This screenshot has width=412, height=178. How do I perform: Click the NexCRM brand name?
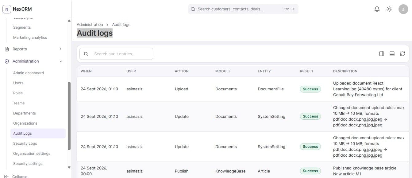(x=22, y=9)
